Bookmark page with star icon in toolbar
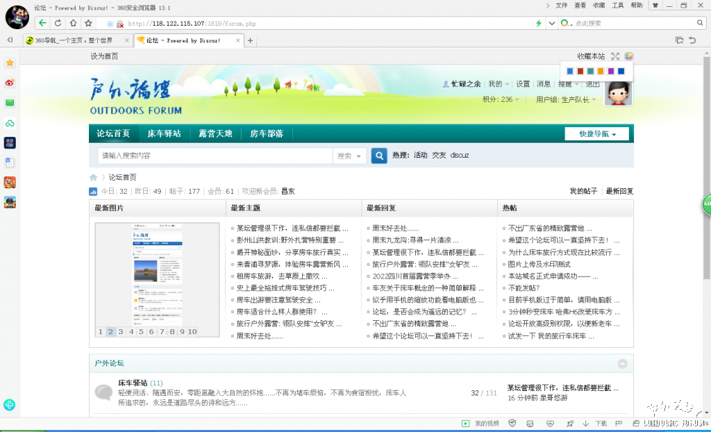This screenshot has height=432, width=711. [88, 23]
